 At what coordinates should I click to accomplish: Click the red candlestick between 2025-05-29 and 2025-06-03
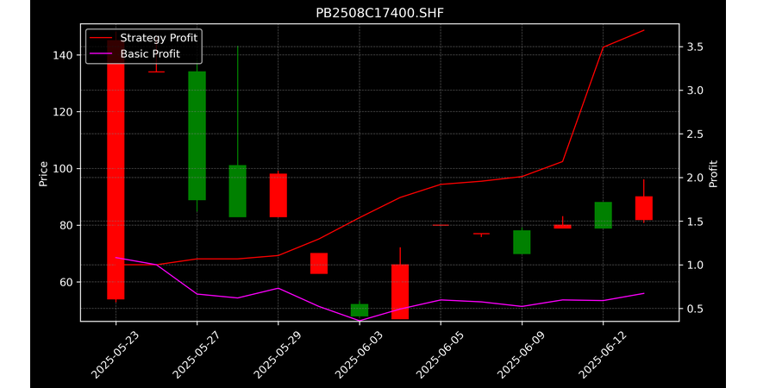click(319, 264)
